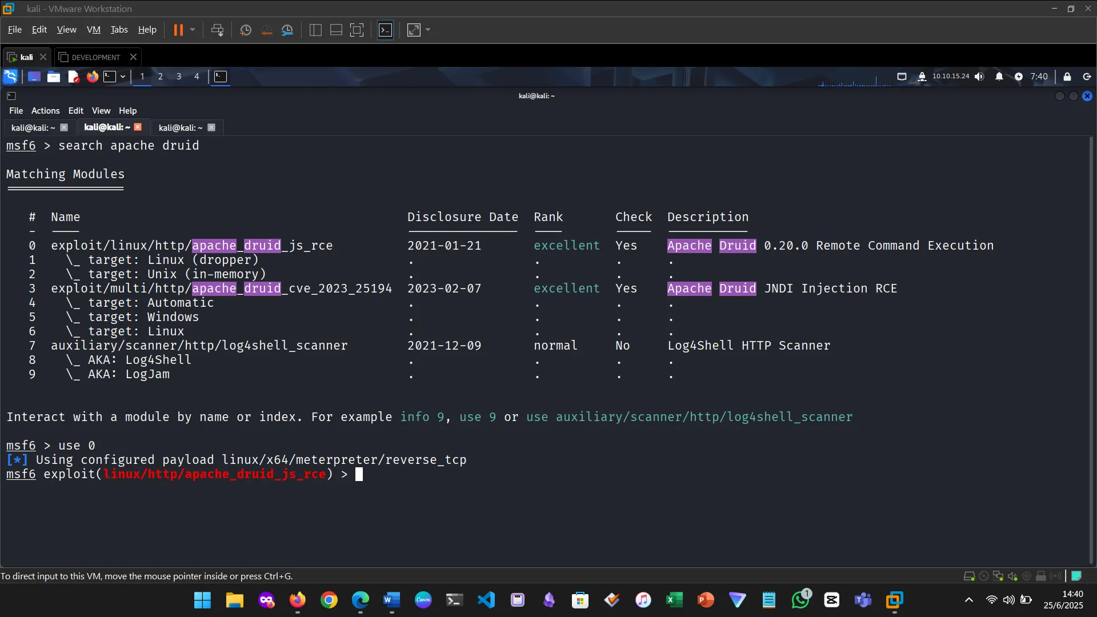Toggle the tab thumbnail bar
1097x617 pixels.
pos(335,30)
